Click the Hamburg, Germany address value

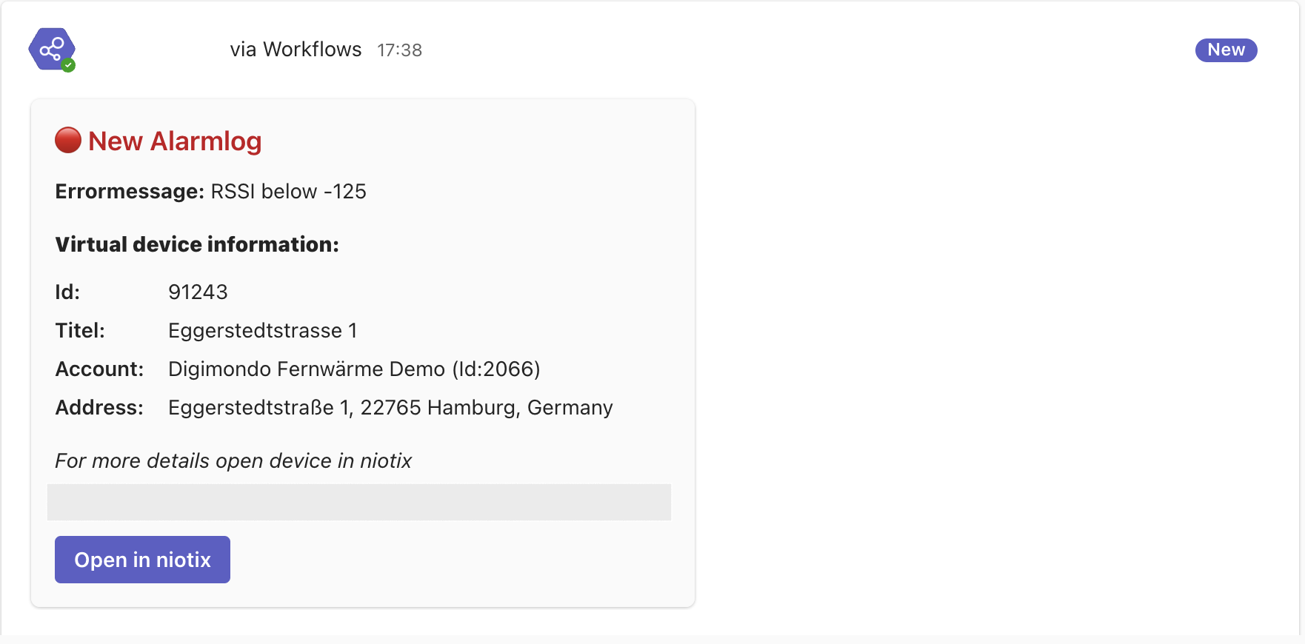tap(390, 407)
